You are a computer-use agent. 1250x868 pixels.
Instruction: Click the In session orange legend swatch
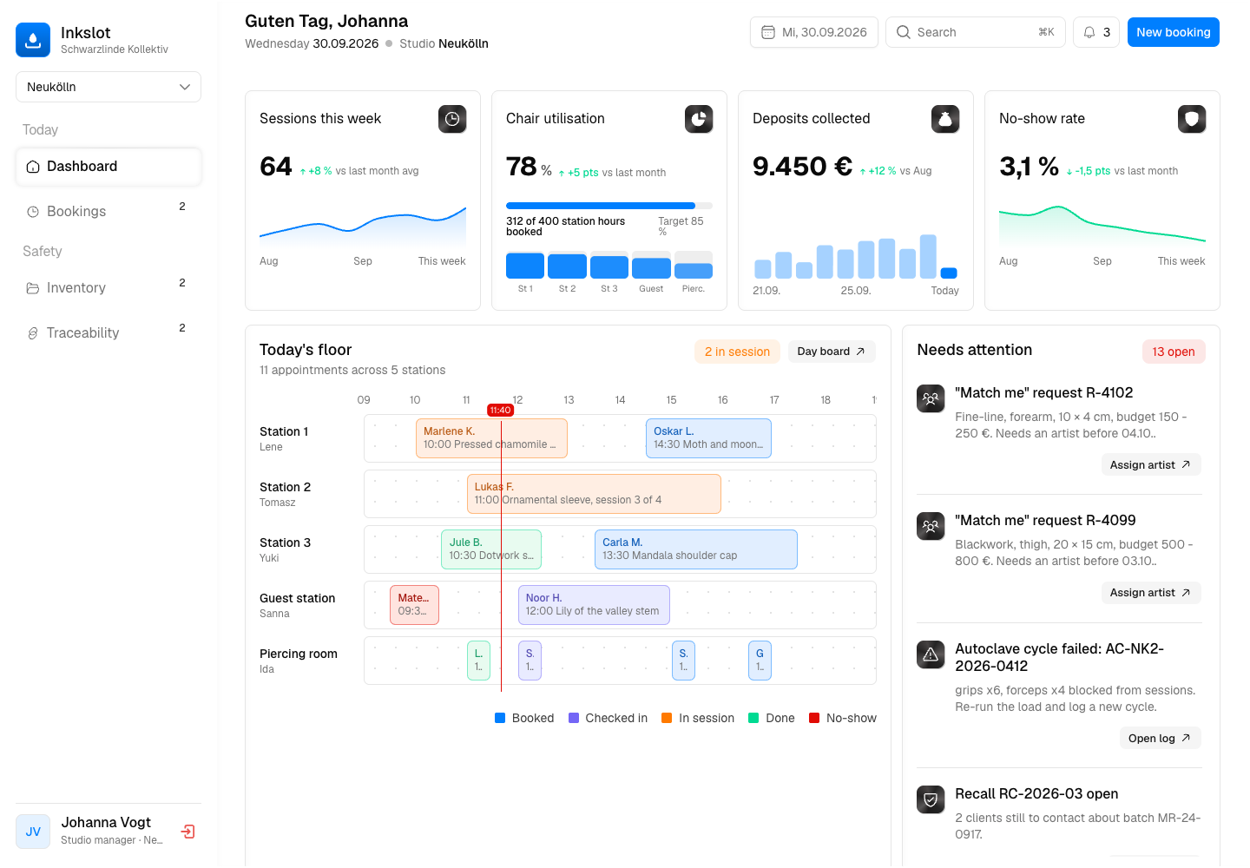[667, 718]
